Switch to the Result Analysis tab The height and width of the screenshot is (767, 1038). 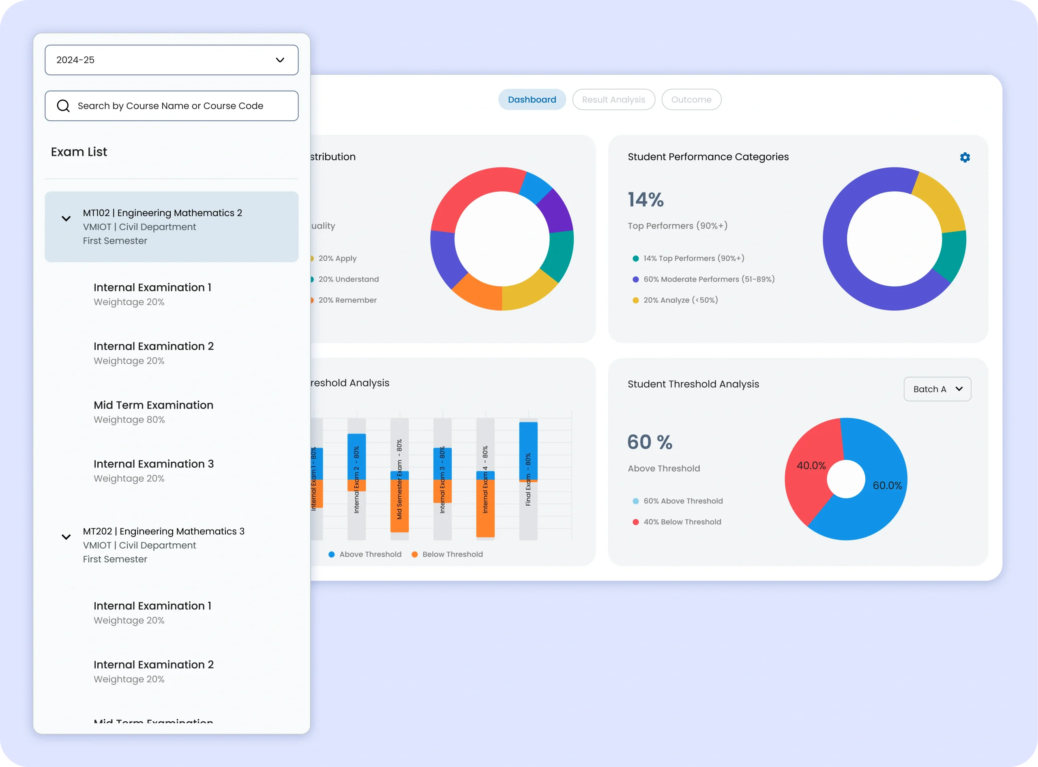[x=613, y=99]
